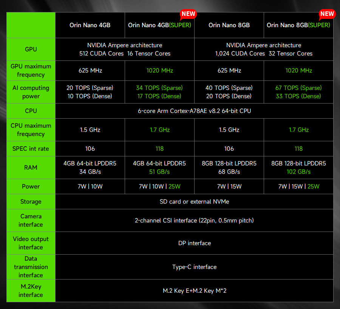Screen dimensions: 340x309
Task: Click the green 25W in Orin Nano 4GB(SUPER) power cell
Action: [174, 186]
